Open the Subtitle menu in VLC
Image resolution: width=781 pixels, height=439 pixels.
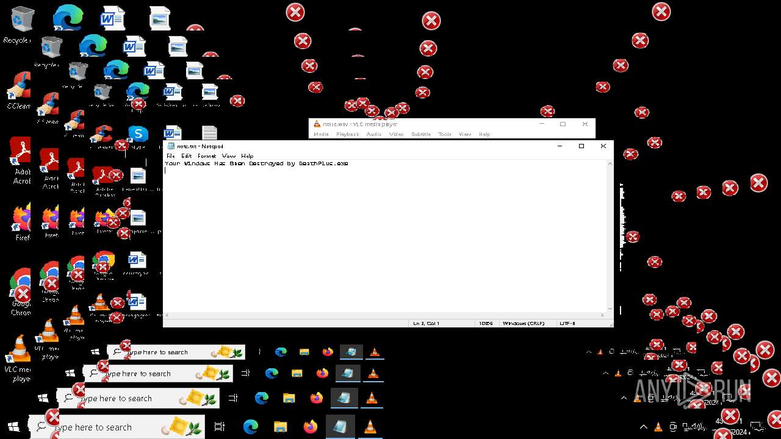point(421,134)
